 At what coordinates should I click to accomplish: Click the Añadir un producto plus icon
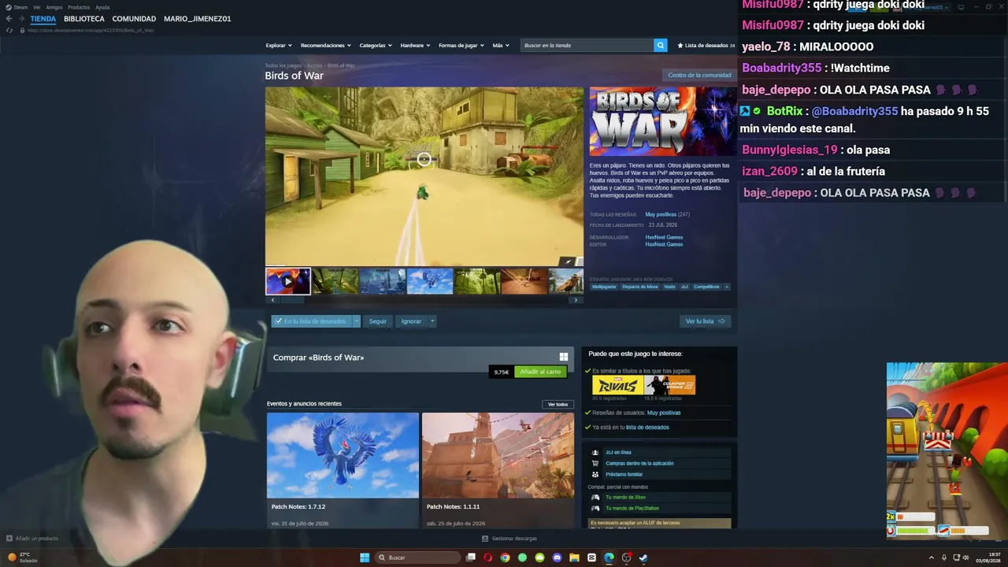[9, 539]
